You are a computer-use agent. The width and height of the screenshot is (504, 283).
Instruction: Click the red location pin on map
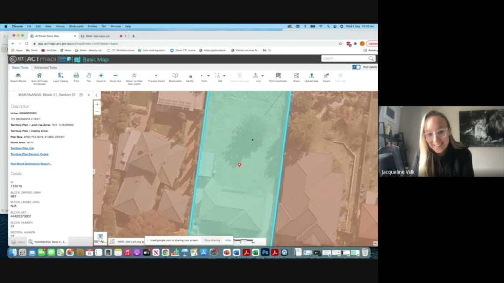click(239, 165)
